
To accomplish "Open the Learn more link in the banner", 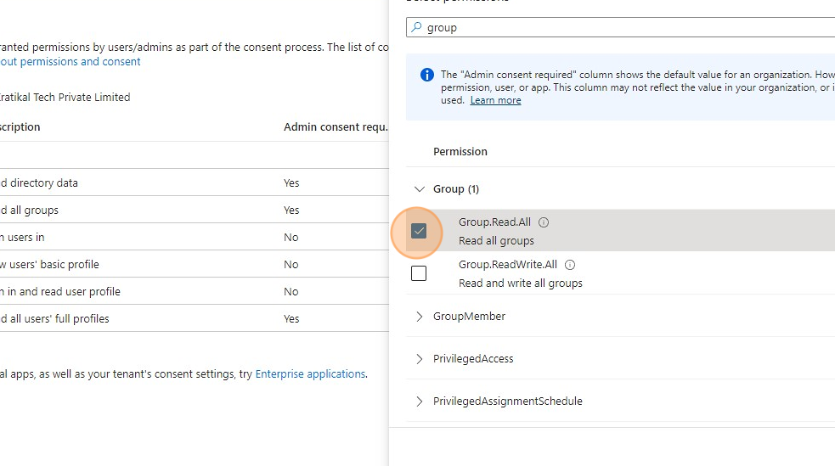I will (x=495, y=100).
